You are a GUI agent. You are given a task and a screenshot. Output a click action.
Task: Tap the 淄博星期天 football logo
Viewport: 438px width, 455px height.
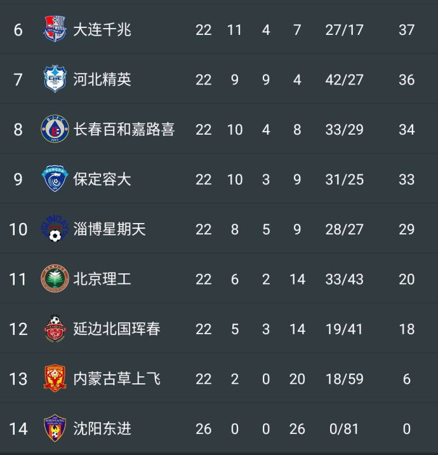pos(55,229)
